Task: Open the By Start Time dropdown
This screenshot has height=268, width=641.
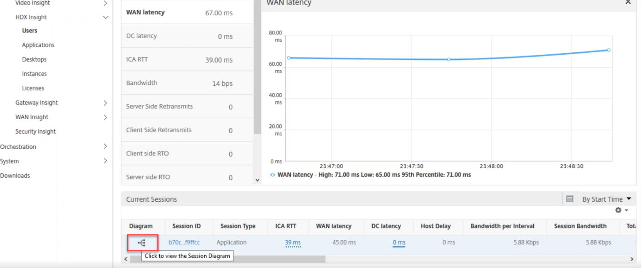Action: click(x=607, y=199)
